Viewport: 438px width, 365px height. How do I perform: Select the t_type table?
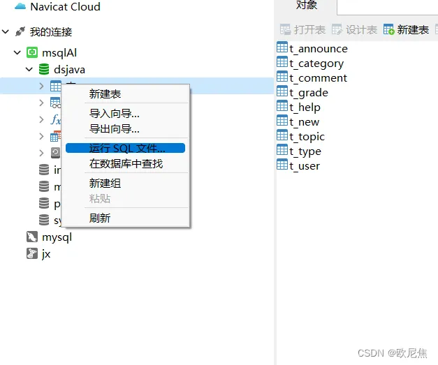(305, 152)
